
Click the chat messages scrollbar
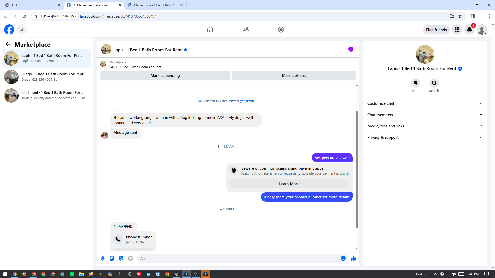click(x=357, y=170)
